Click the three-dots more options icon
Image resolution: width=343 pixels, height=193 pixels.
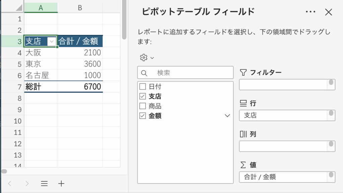(311, 12)
